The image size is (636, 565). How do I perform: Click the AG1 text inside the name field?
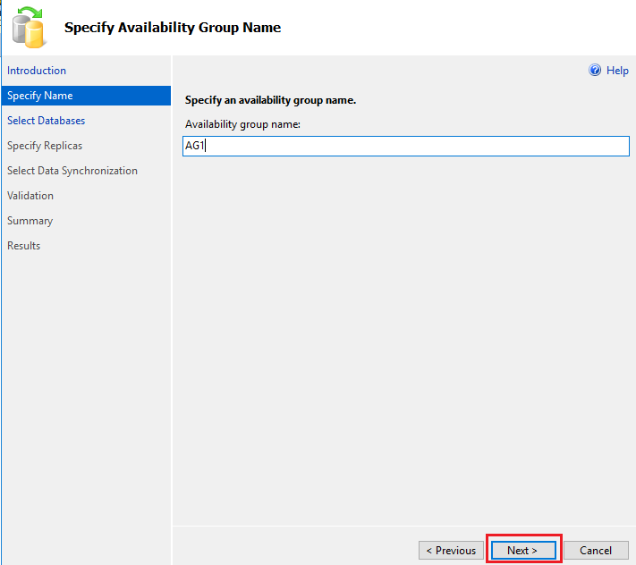tap(194, 147)
